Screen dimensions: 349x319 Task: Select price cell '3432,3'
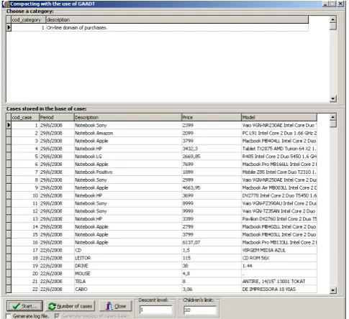[212, 149]
